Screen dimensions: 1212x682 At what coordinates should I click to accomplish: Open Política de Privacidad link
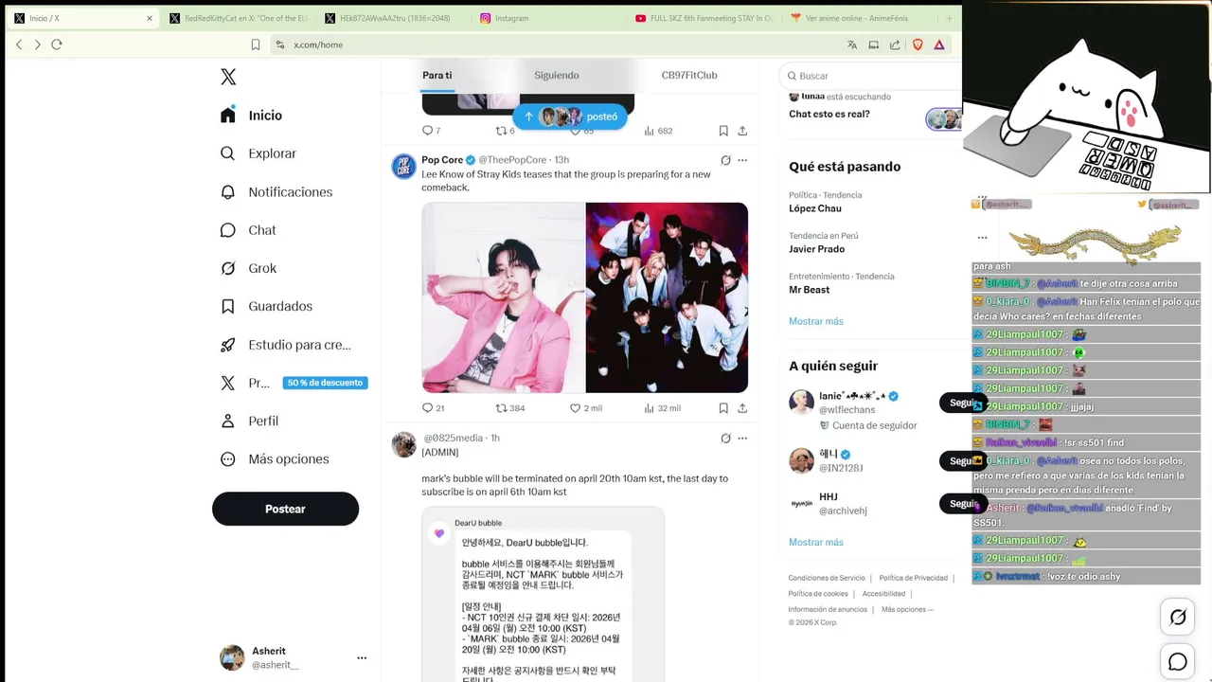tap(913, 578)
